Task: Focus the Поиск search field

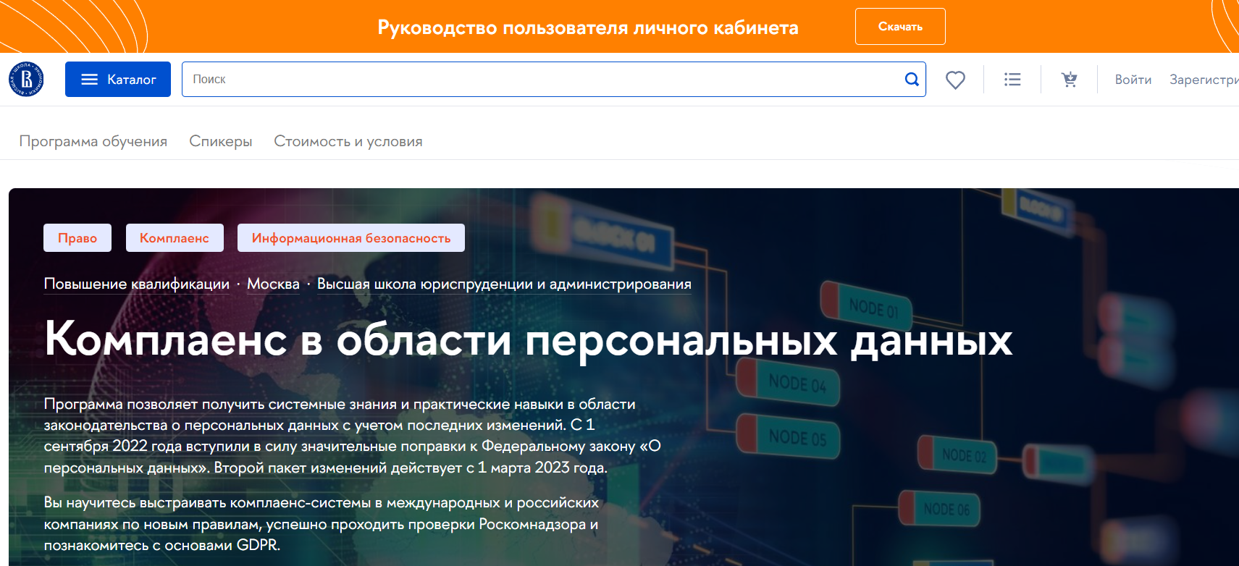Action: pyautogui.click(x=536, y=79)
